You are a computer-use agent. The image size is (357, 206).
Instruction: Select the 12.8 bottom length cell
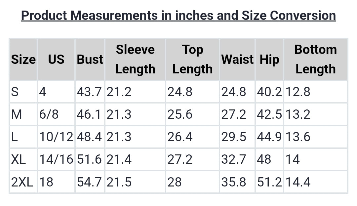pyautogui.click(x=298, y=92)
